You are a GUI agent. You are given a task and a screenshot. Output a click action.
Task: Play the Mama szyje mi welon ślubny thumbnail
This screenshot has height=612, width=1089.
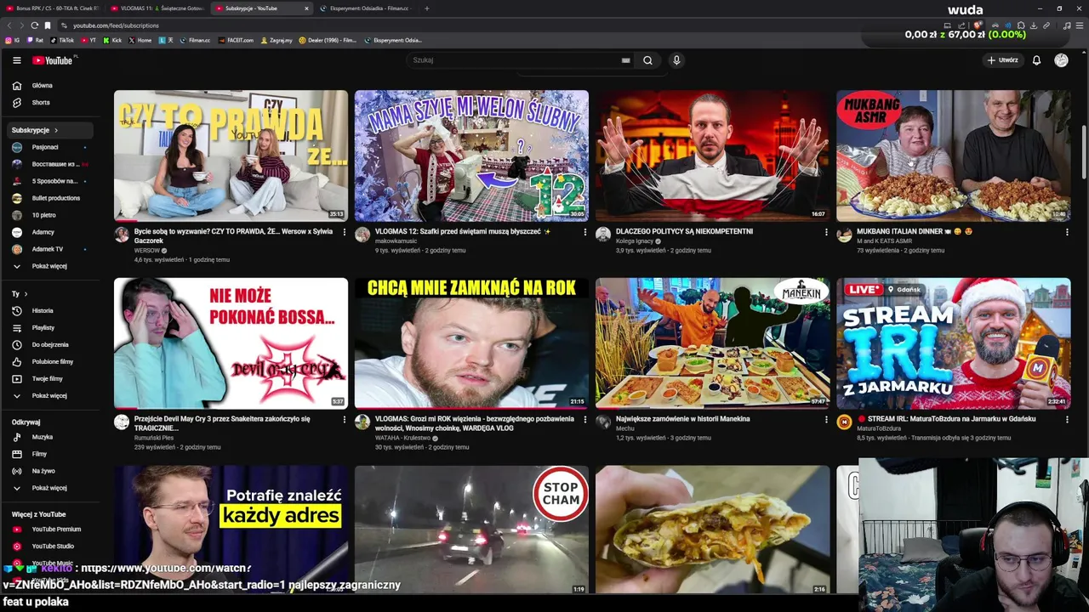click(x=471, y=156)
